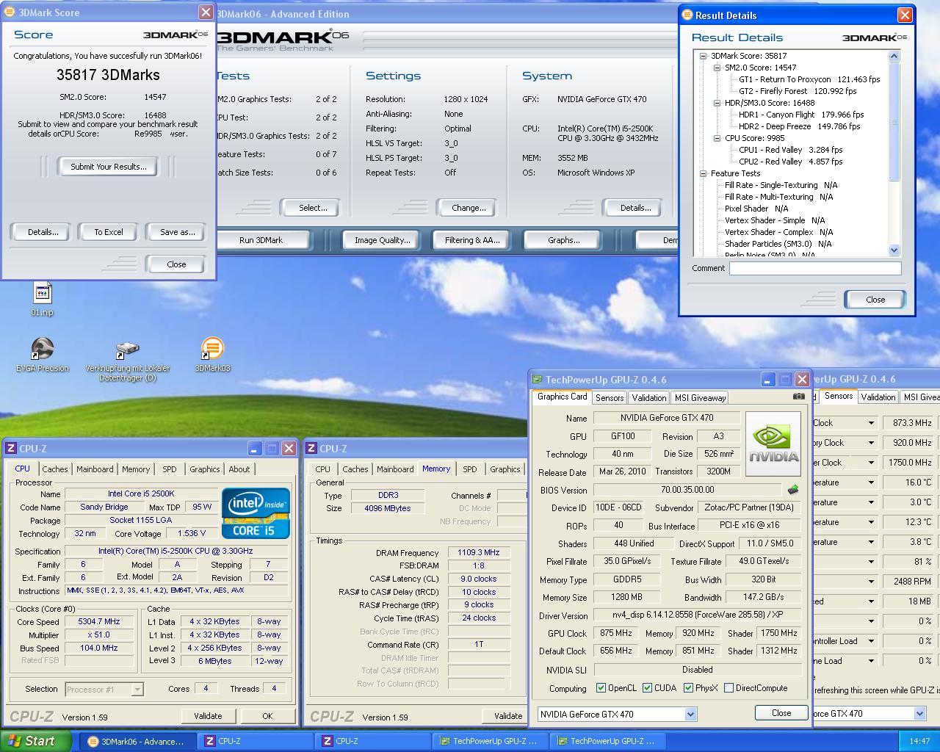The image size is (940, 752).
Task: Click the NVIDIA logo in GPU-Z
Action: (773, 444)
